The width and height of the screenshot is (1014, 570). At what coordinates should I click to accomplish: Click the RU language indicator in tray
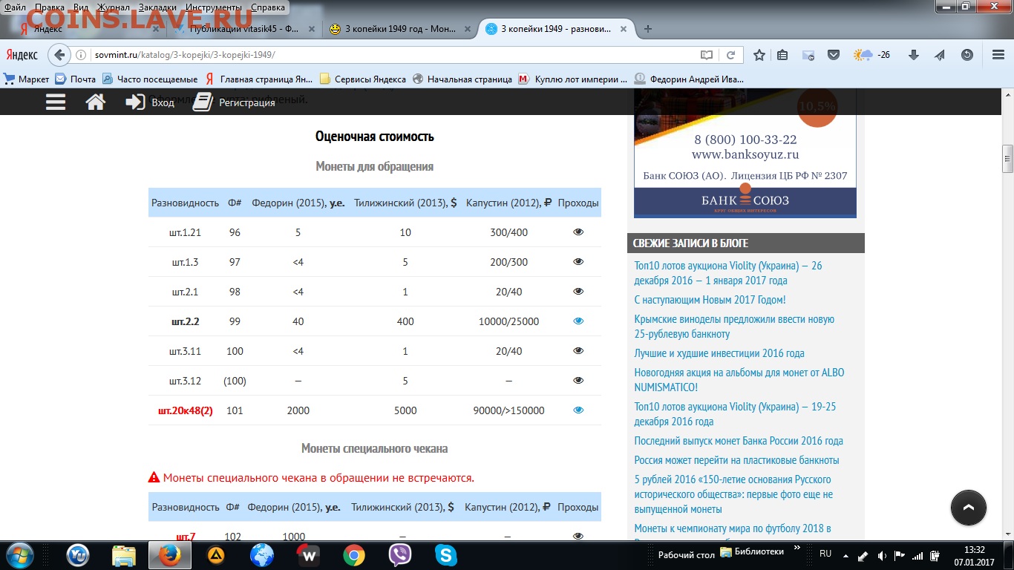pyautogui.click(x=825, y=554)
